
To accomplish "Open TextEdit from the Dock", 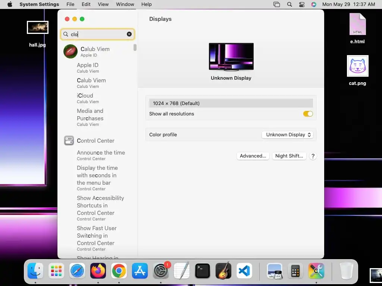I will click(182, 271).
